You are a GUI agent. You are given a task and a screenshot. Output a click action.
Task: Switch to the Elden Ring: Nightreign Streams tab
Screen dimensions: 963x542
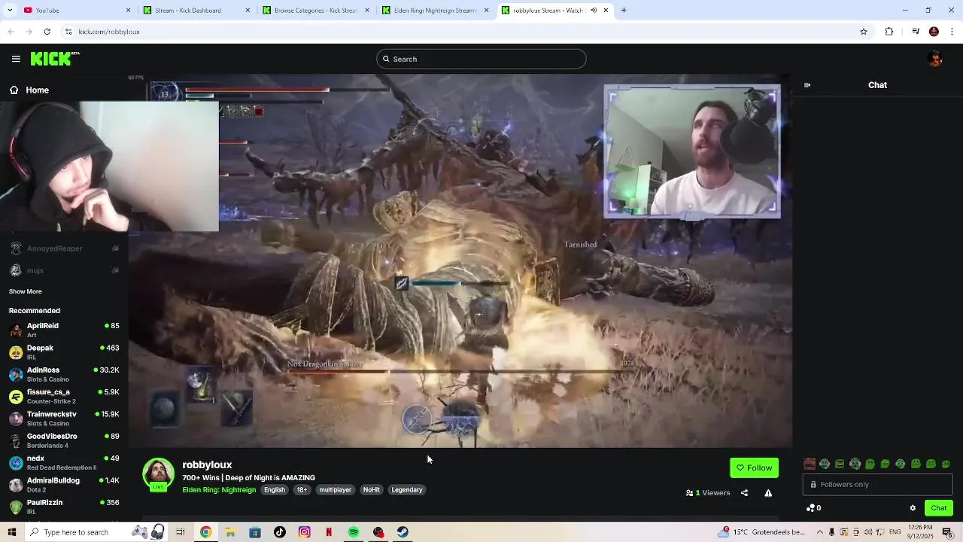coord(435,11)
